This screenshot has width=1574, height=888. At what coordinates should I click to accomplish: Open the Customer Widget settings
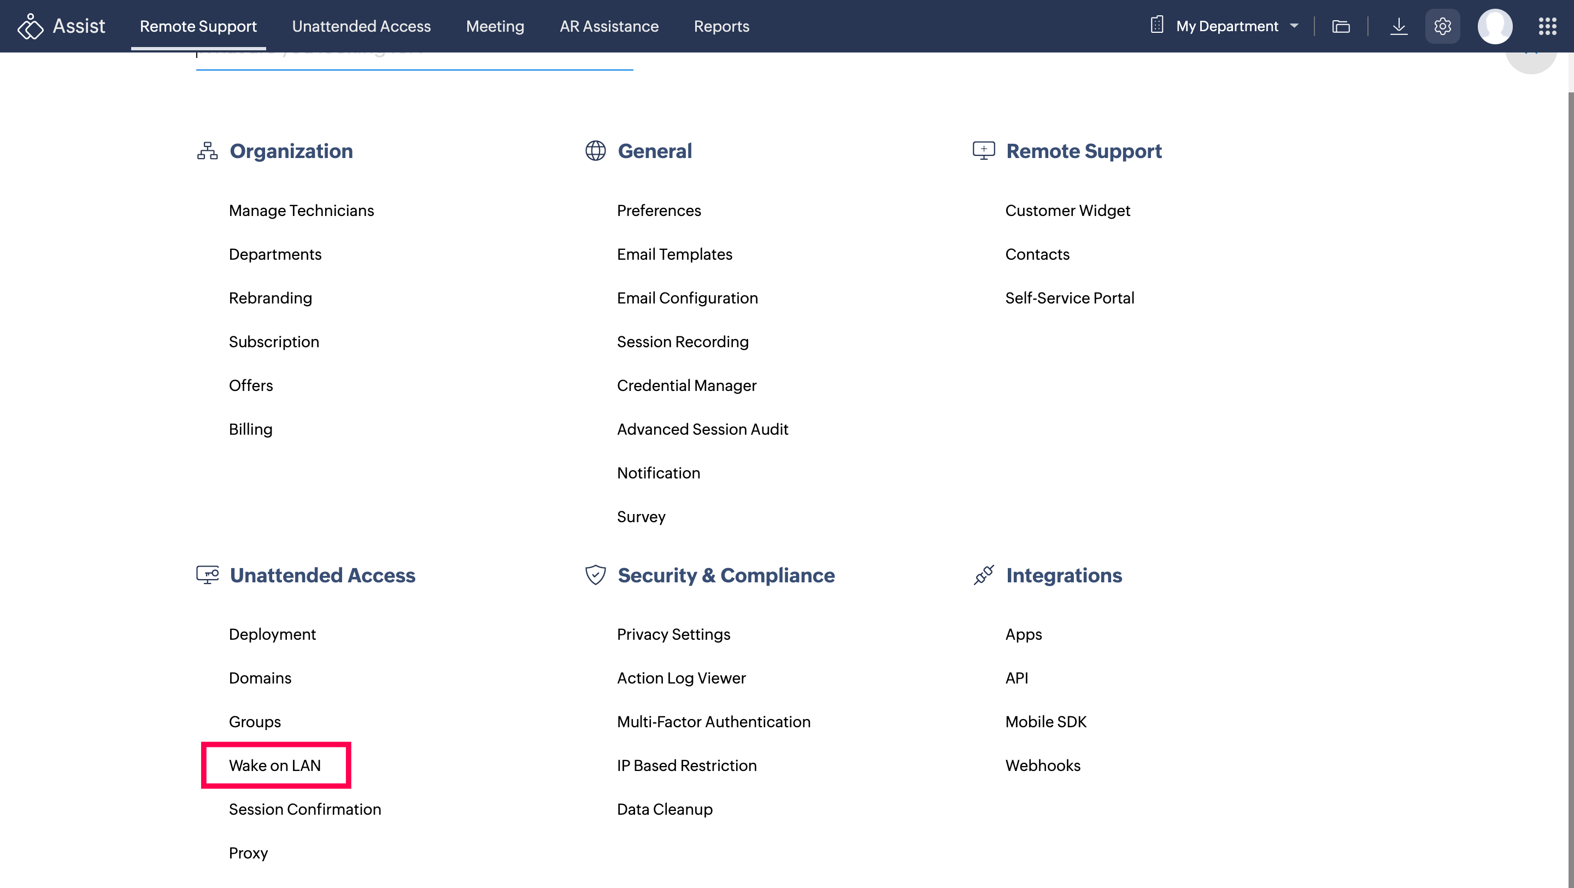[x=1067, y=210]
